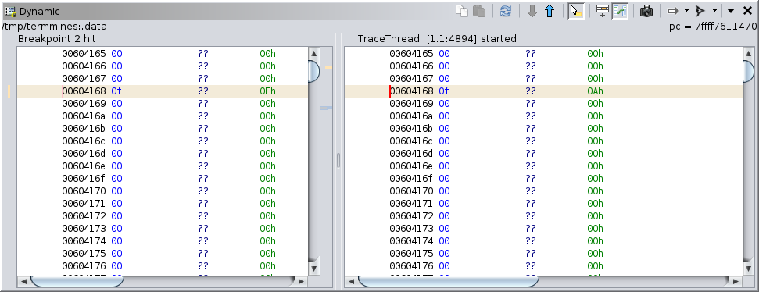Open the panel menu black triangle
Image resolution: width=759 pixels, height=292 pixels.
point(731,11)
